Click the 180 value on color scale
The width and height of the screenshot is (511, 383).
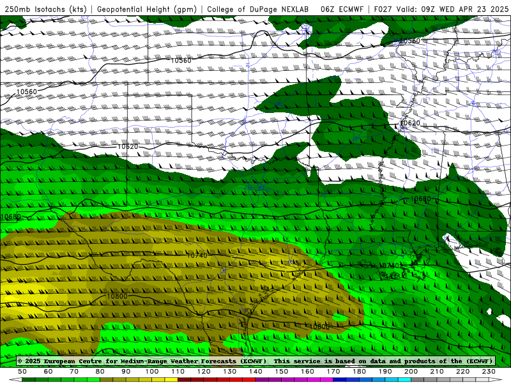359,372
